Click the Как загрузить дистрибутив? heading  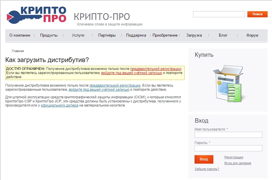[47, 60]
